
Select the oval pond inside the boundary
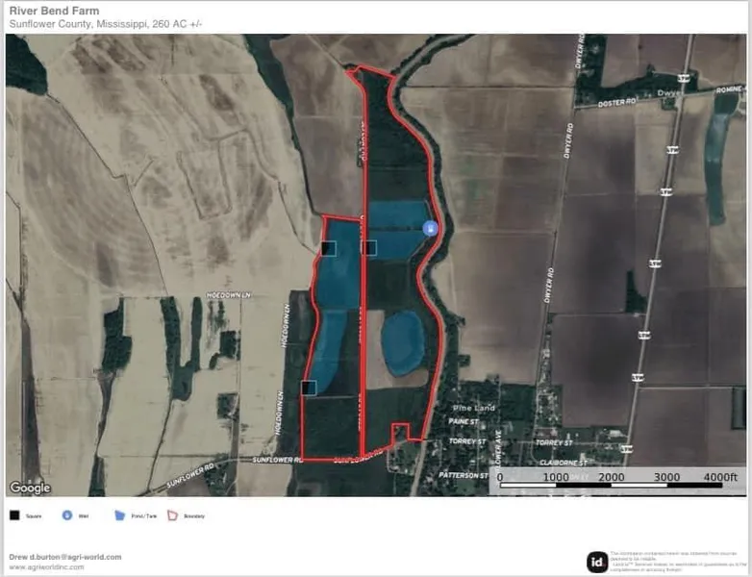(x=402, y=342)
